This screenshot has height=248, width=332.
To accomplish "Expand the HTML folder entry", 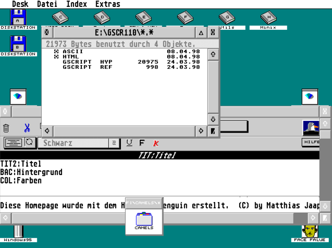I will pyautogui.click(x=57, y=56).
